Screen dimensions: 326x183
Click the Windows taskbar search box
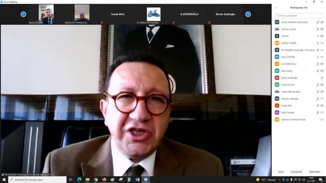[x=37, y=180]
